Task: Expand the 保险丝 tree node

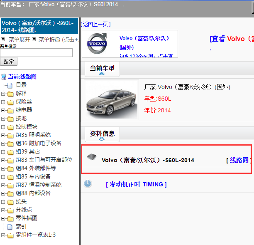Action: (x=3, y=102)
